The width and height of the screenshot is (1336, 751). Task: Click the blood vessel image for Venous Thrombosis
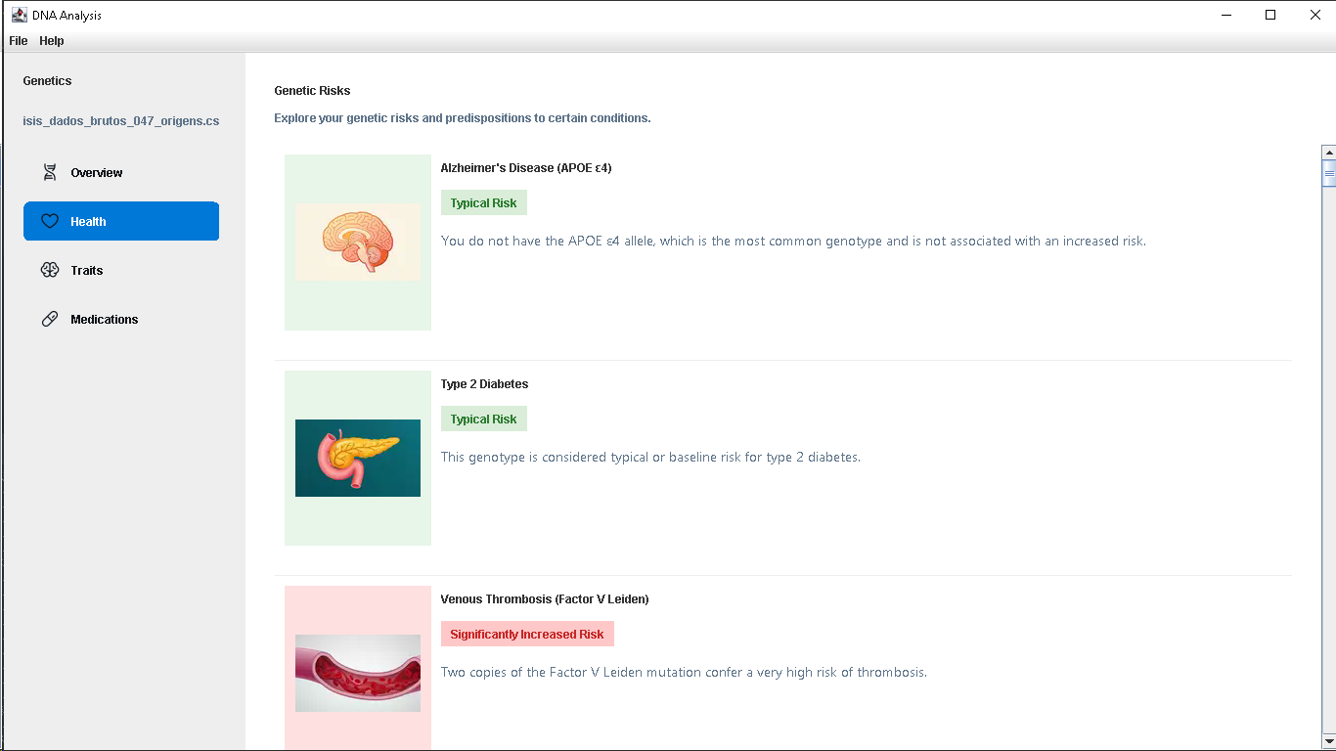(x=357, y=673)
